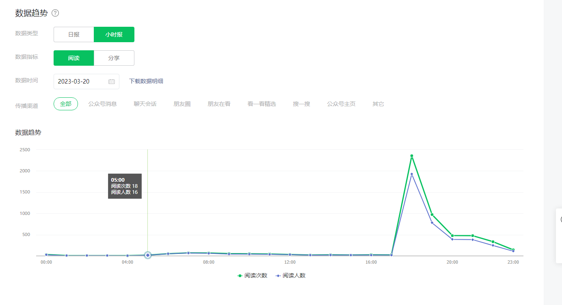Click the 12:00 axis label
Screen dimensions: 562x305
click(x=290, y=262)
